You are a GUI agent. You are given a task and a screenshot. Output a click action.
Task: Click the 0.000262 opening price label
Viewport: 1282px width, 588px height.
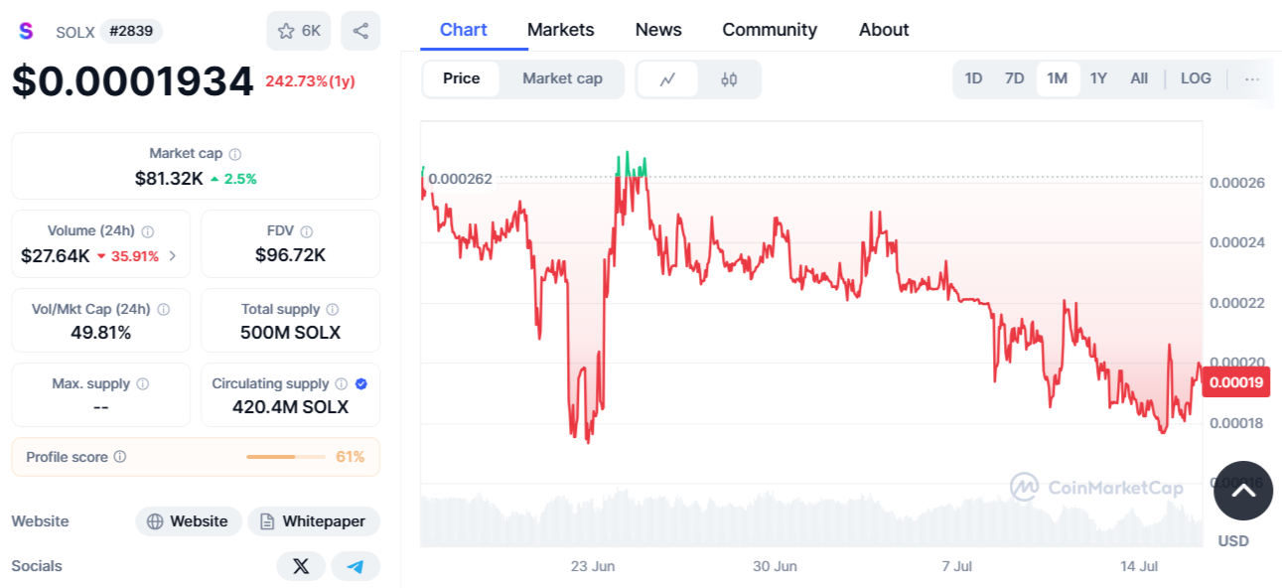(460, 179)
